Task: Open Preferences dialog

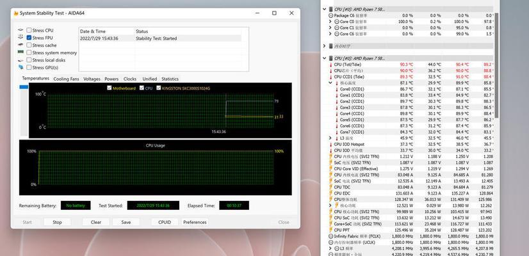Action: point(195,222)
